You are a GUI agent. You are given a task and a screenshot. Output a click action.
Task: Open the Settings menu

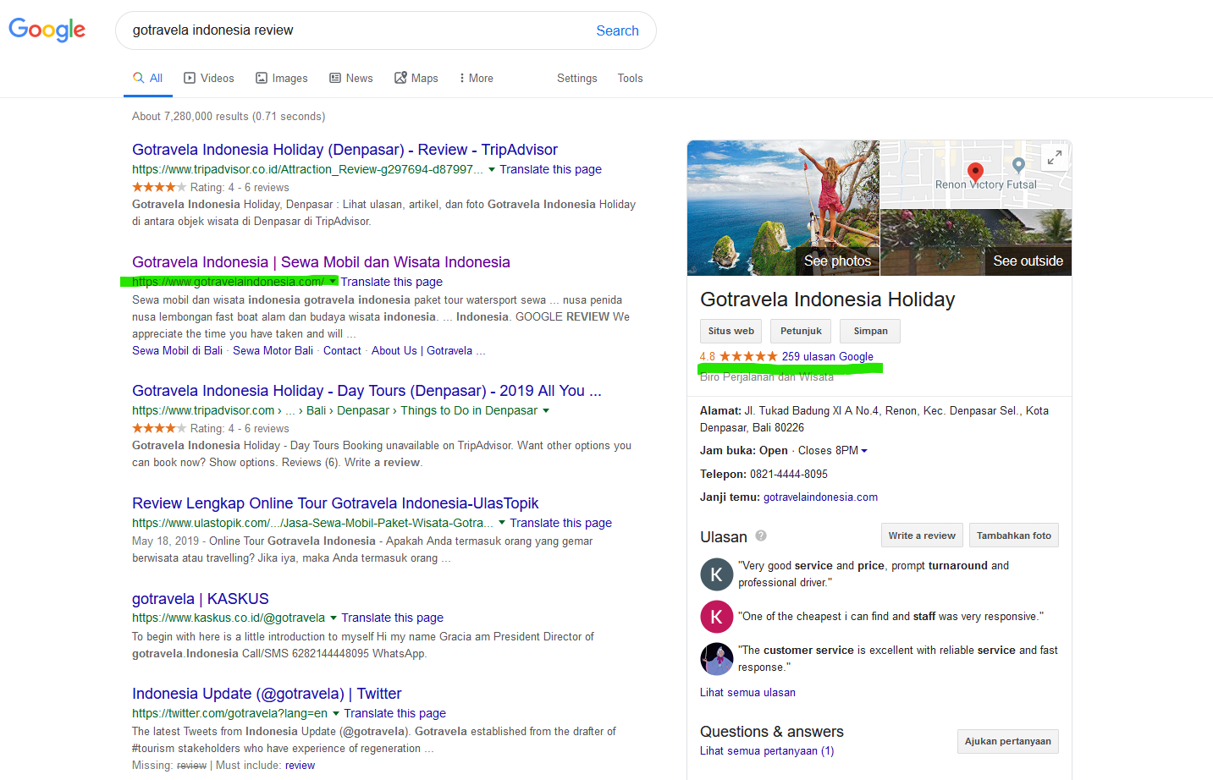pos(577,78)
